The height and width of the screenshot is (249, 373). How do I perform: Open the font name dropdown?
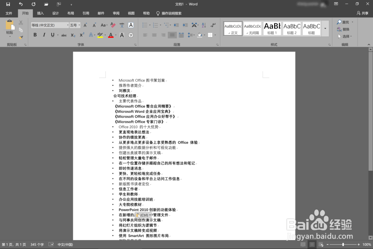pyautogui.click(x=68, y=25)
